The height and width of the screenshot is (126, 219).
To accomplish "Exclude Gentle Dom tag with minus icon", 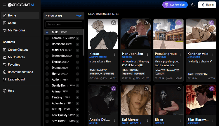I will pyautogui.click(x=77, y=86).
